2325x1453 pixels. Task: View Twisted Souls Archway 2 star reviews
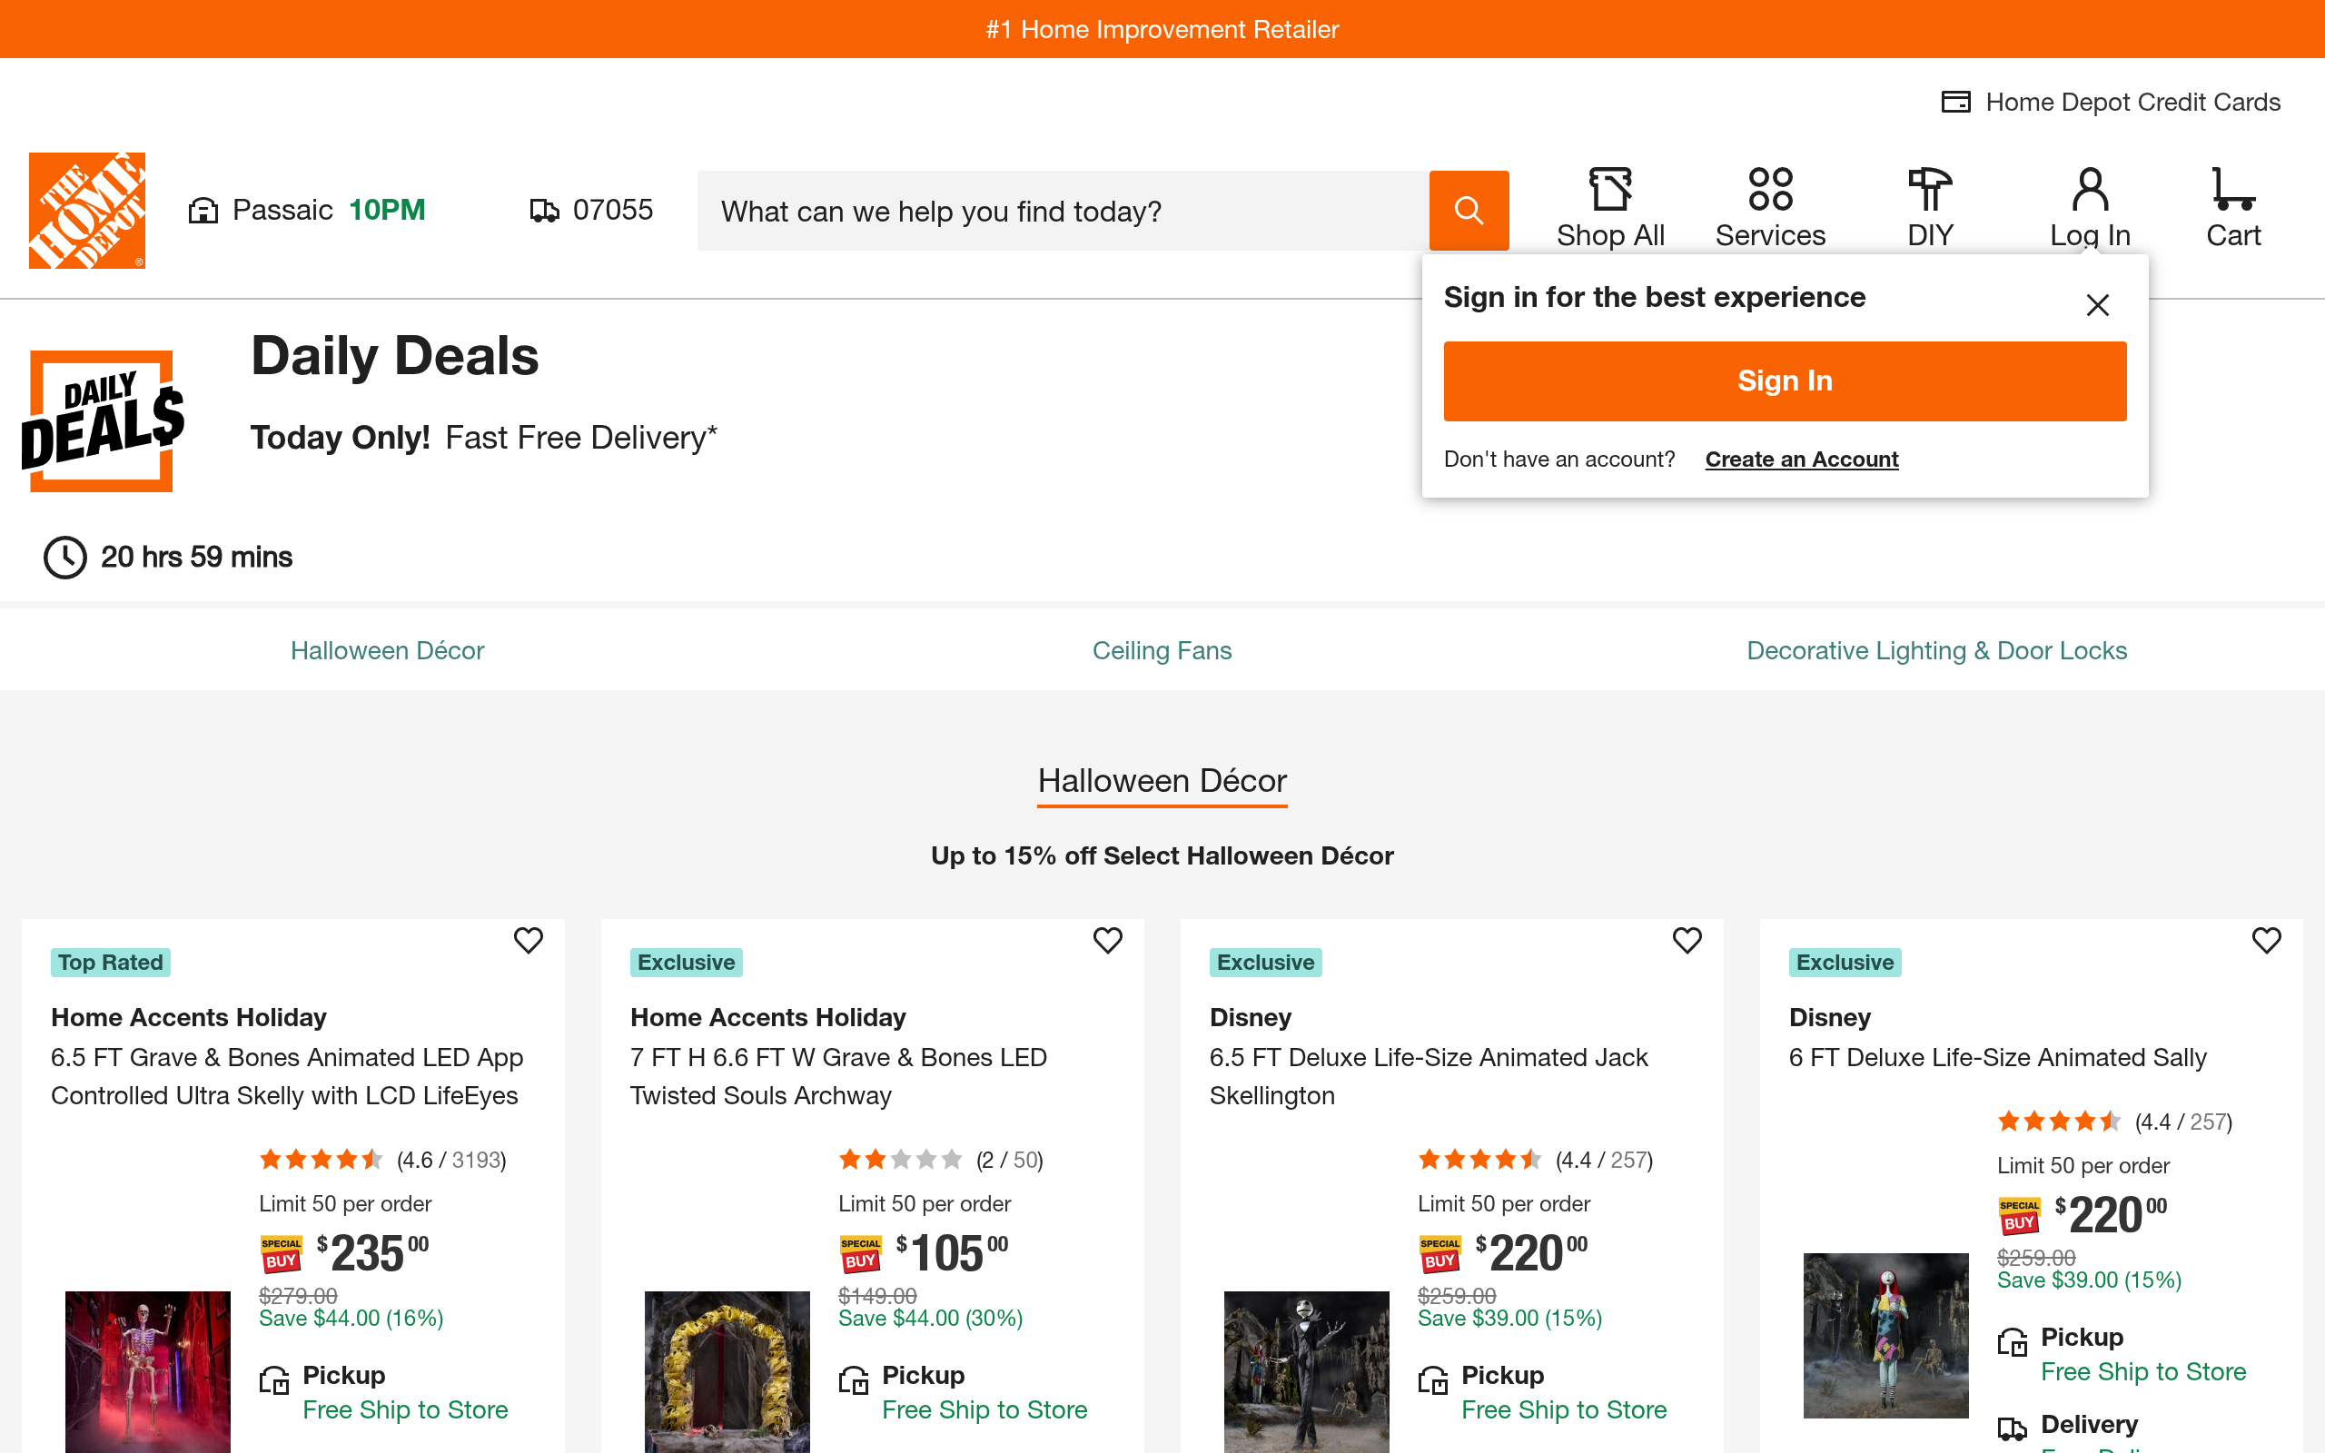(x=941, y=1160)
